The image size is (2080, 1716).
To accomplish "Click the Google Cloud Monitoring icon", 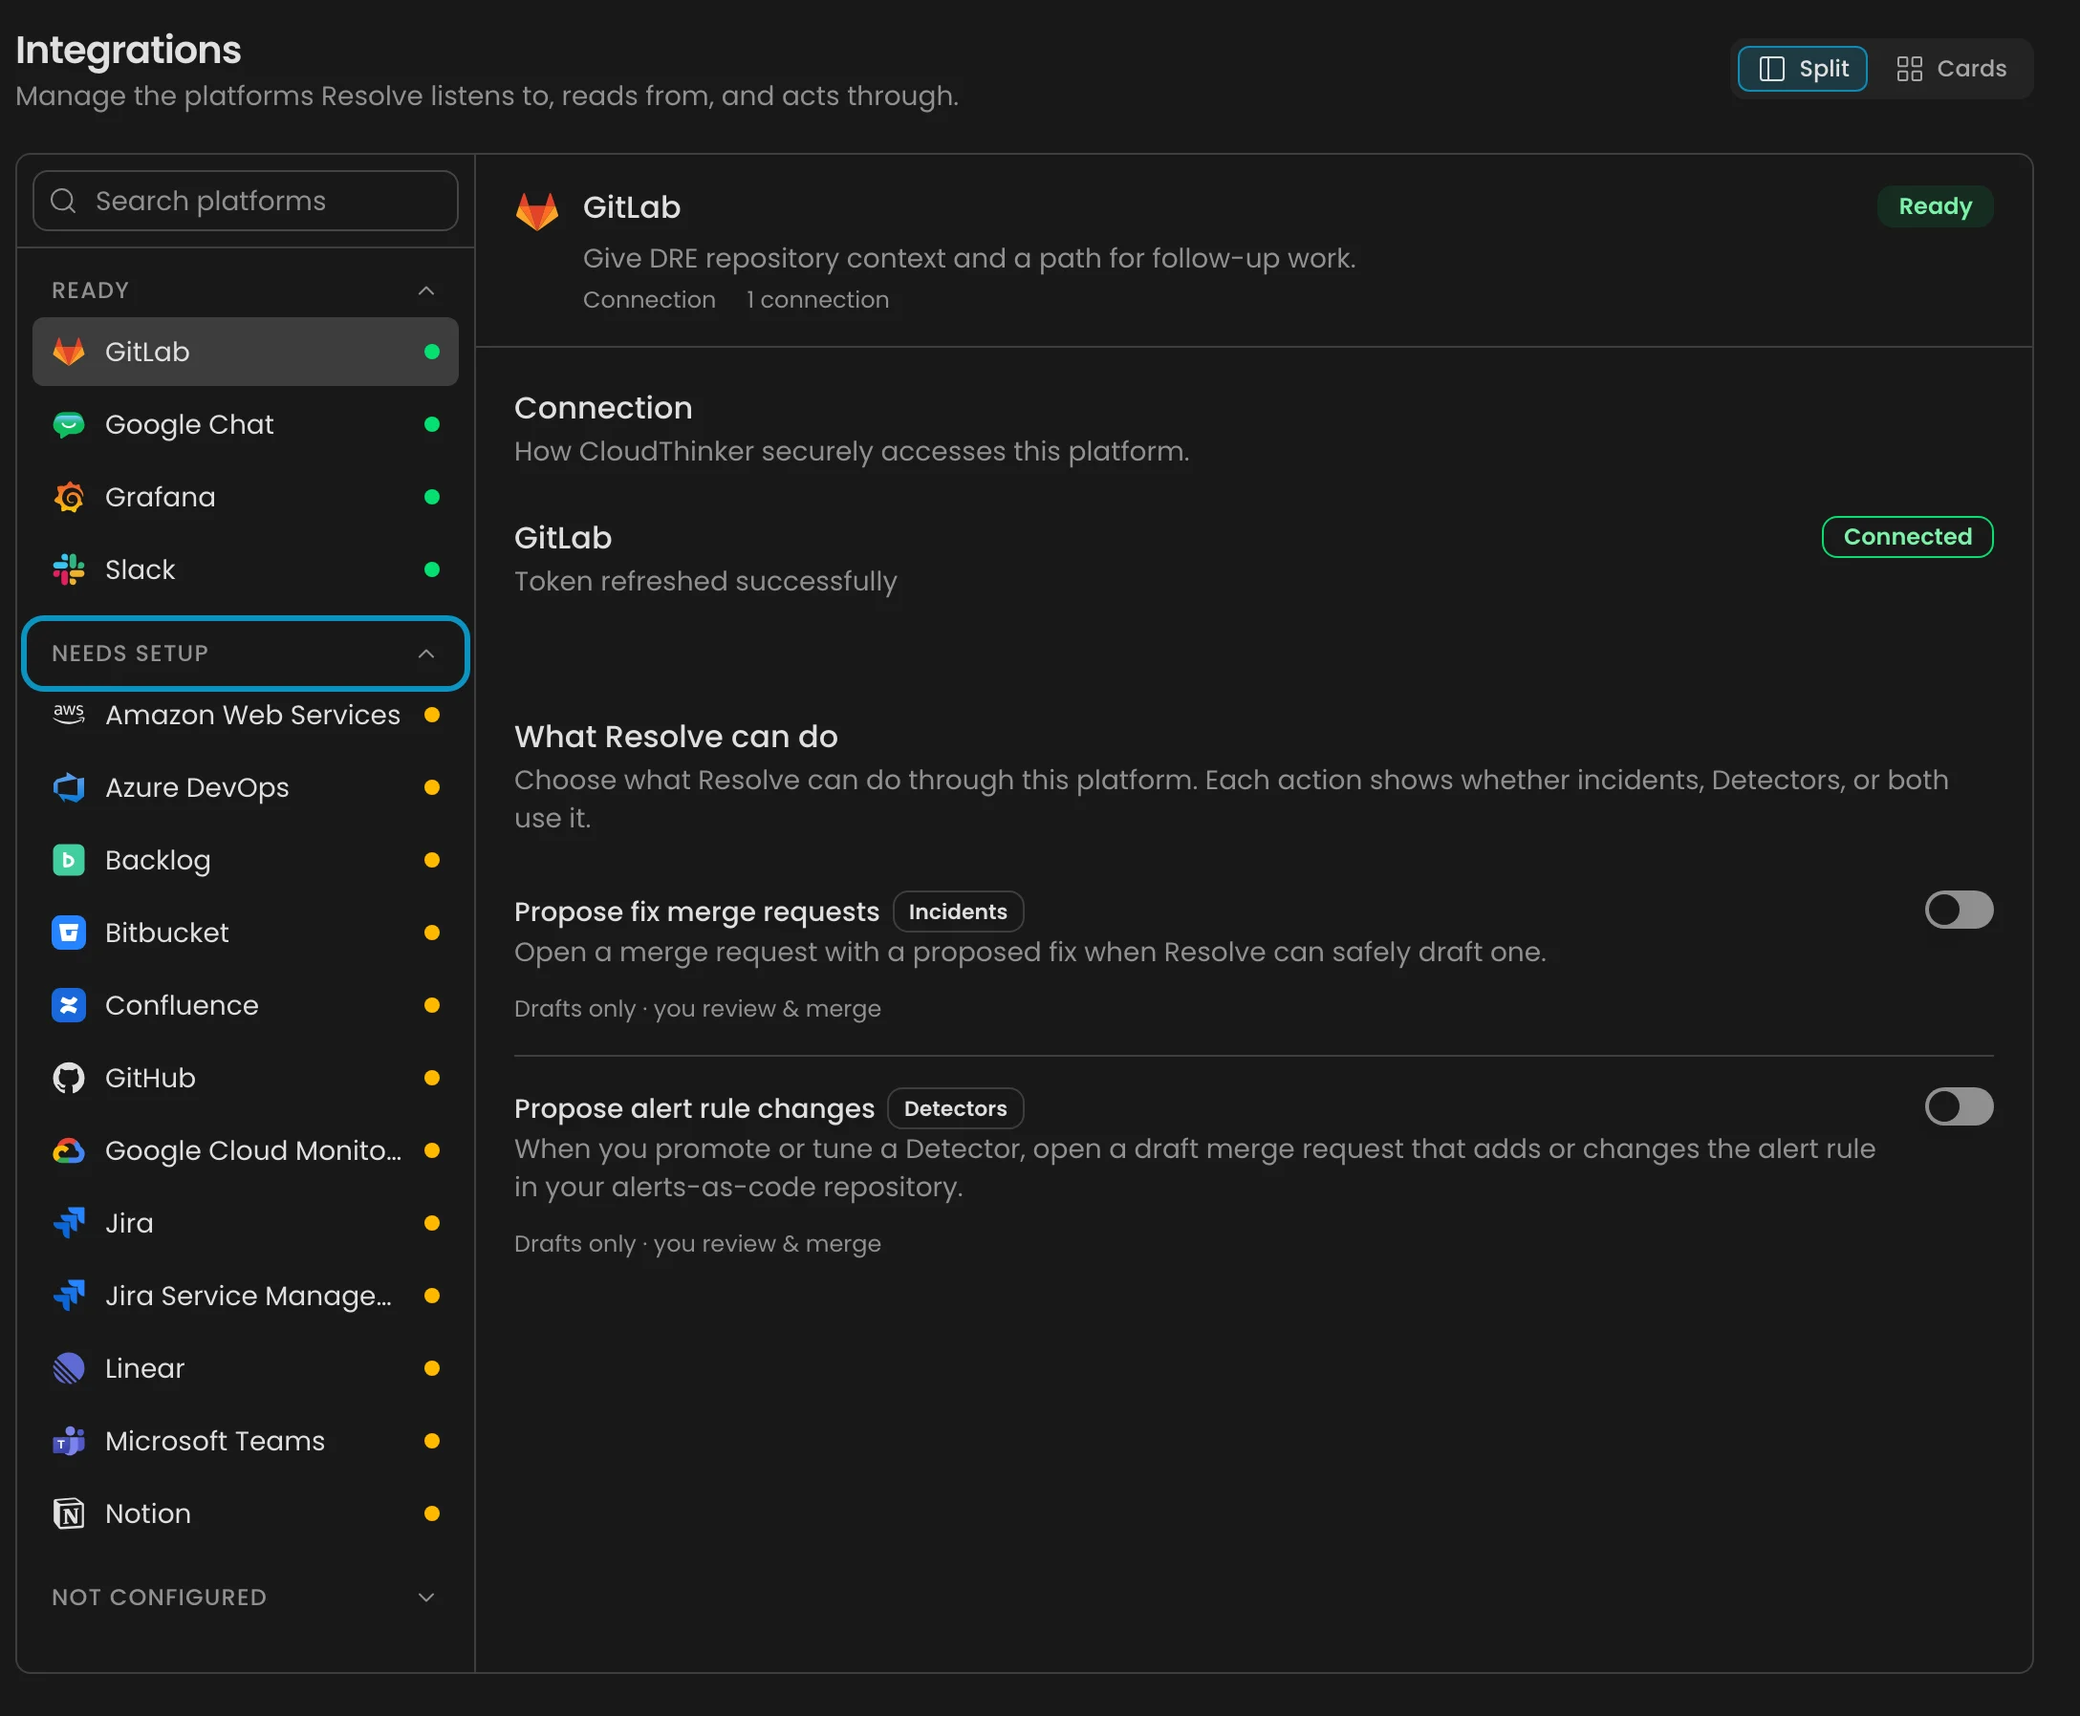I will (x=68, y=1150).
